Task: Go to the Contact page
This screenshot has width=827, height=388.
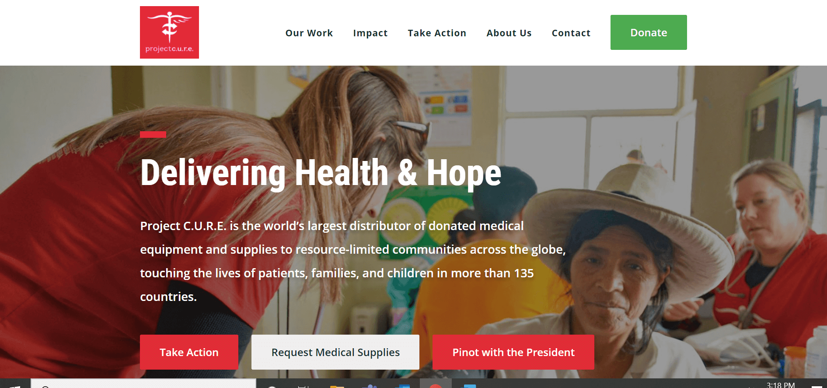Action: pos(571,33)
